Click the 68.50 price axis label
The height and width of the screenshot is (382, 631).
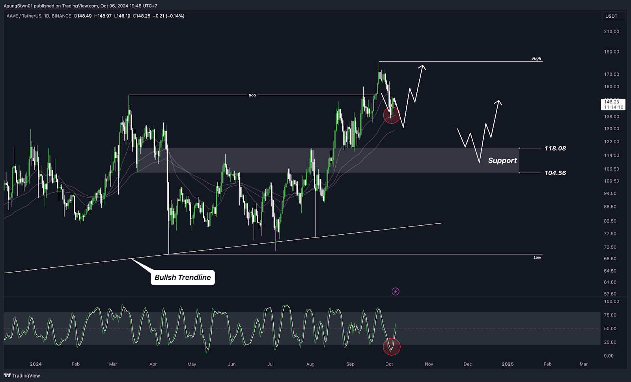(610, 259)
